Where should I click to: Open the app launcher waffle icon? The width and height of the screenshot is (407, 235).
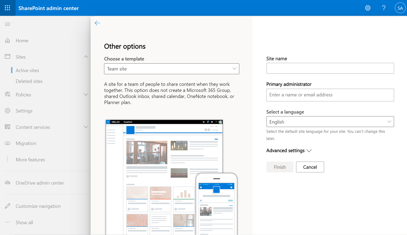7,8
